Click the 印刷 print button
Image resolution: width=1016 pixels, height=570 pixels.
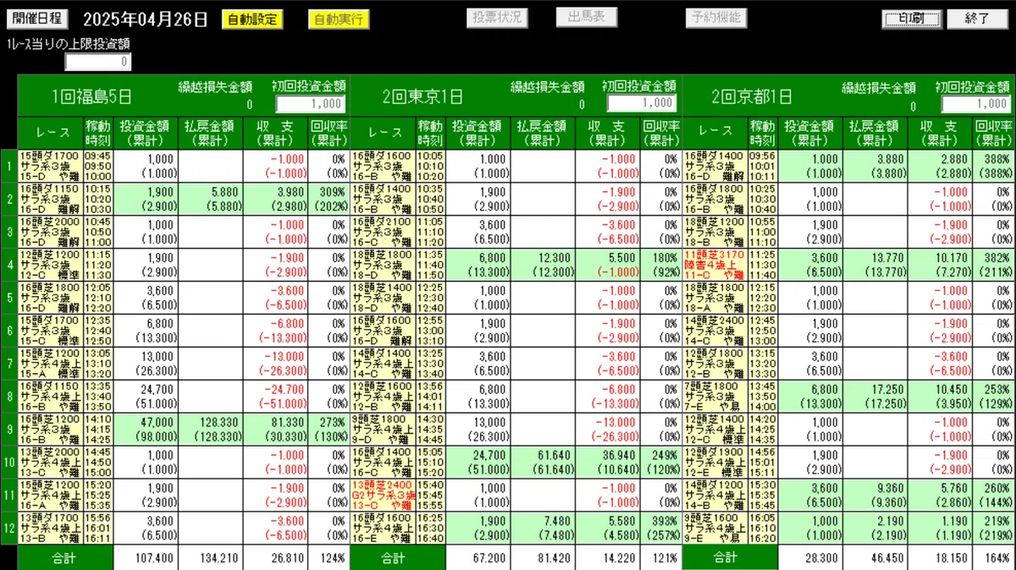[913, 19]
